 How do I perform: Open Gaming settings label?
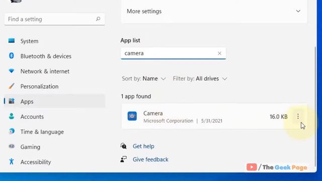click(30, 147)
